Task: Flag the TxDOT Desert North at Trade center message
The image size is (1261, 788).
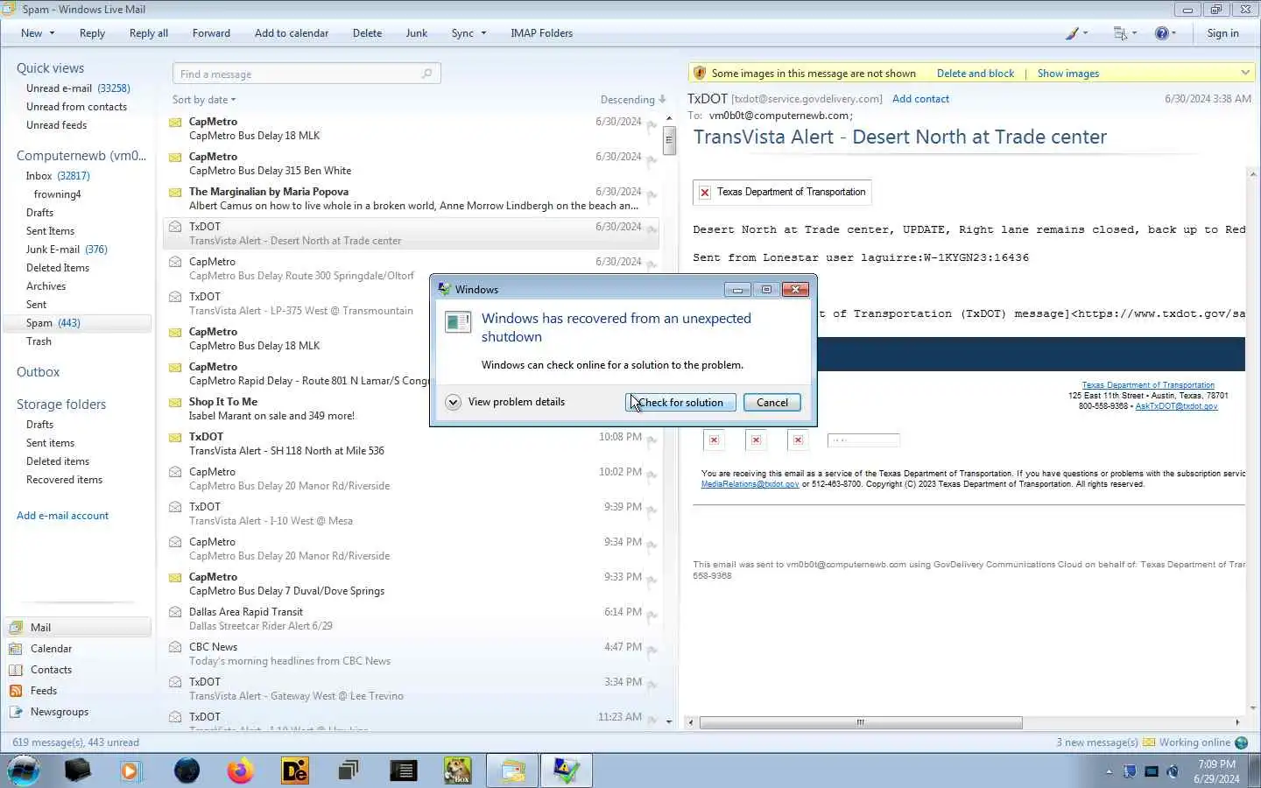Action: tap(652, 230)
